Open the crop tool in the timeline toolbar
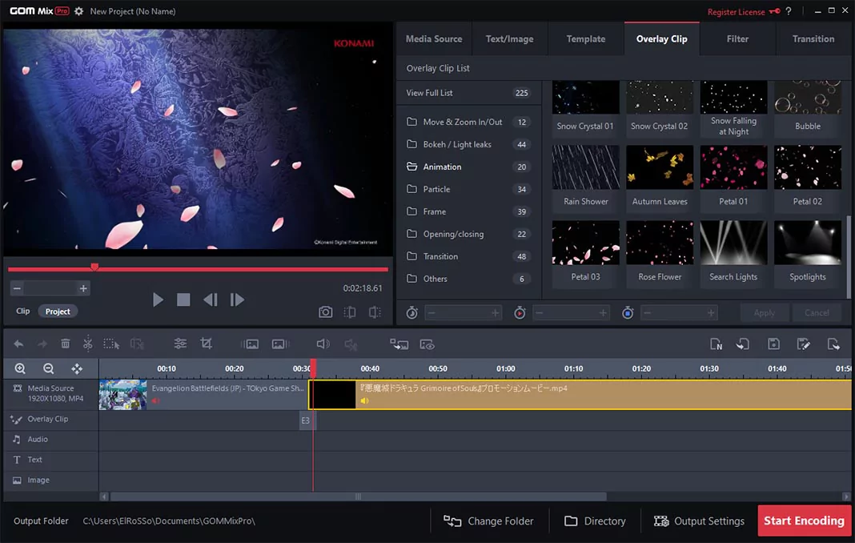 (206, 343)
